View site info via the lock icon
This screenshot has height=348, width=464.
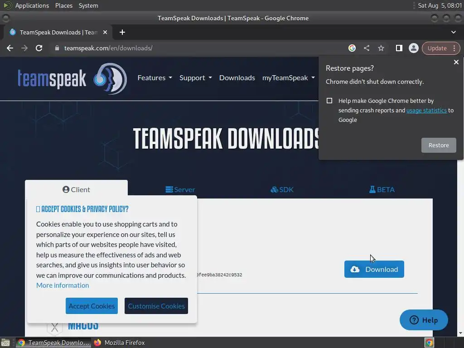[x=57, y=48]
